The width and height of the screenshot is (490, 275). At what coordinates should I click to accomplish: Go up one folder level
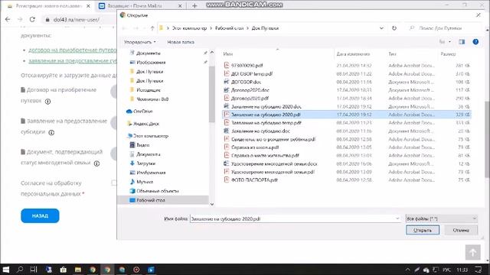click(152, 28)
